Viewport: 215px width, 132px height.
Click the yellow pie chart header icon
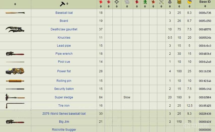[x=189, y=2]
